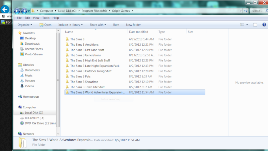Screen dimensions: 268x151
Task: Click the navigation pane scroll up arrow
Action: coord(58,31)
